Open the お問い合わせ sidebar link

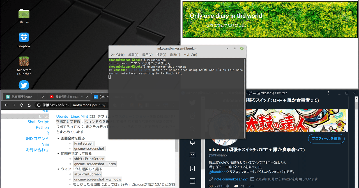pyautogui.click(x=37, y=150)
